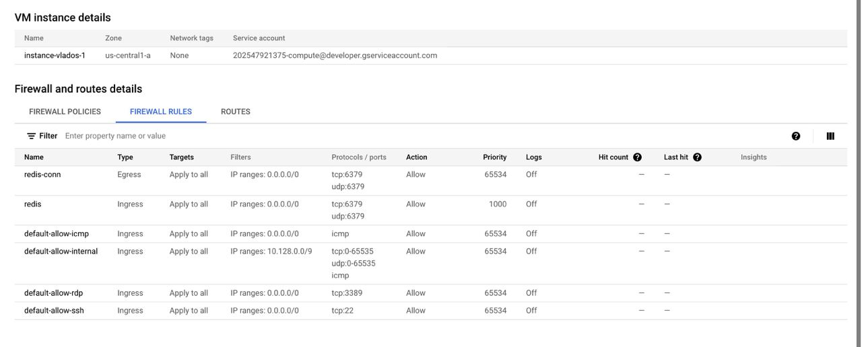The height and width of the screenshot is (347, 862).
Task: Sort rules by Logs column header
Action: pyautogui.click(x=534, y=157)
